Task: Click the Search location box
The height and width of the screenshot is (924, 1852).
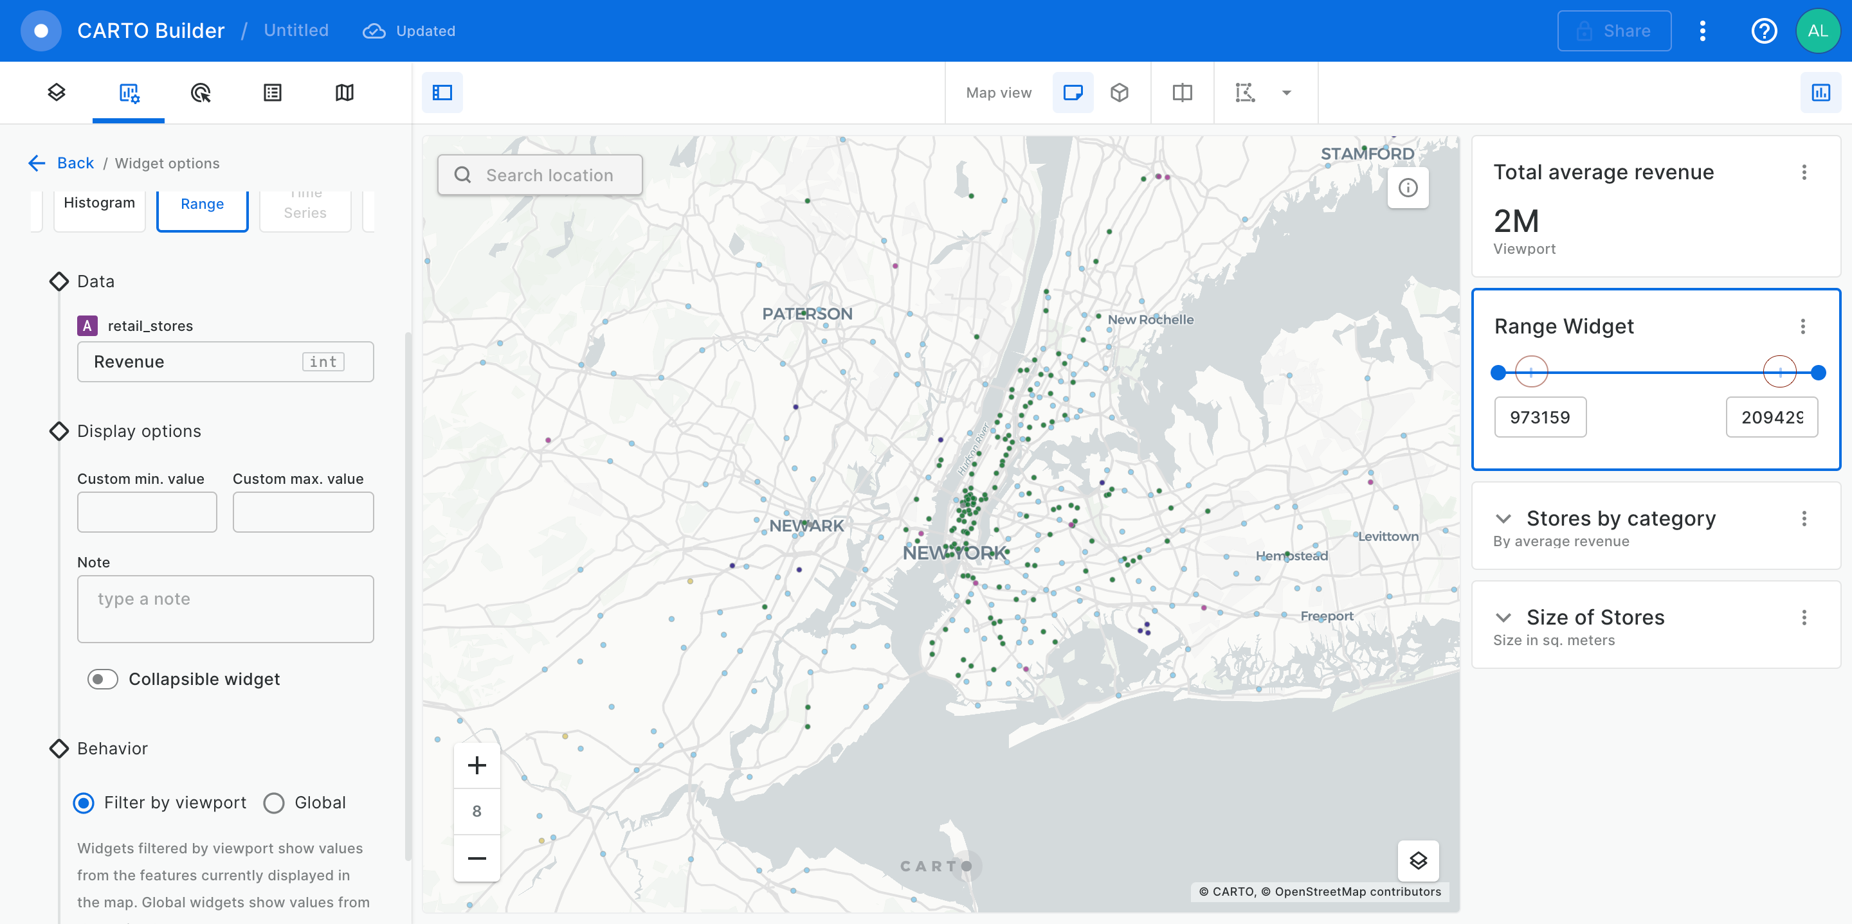Action: click(x=540, y=175)
